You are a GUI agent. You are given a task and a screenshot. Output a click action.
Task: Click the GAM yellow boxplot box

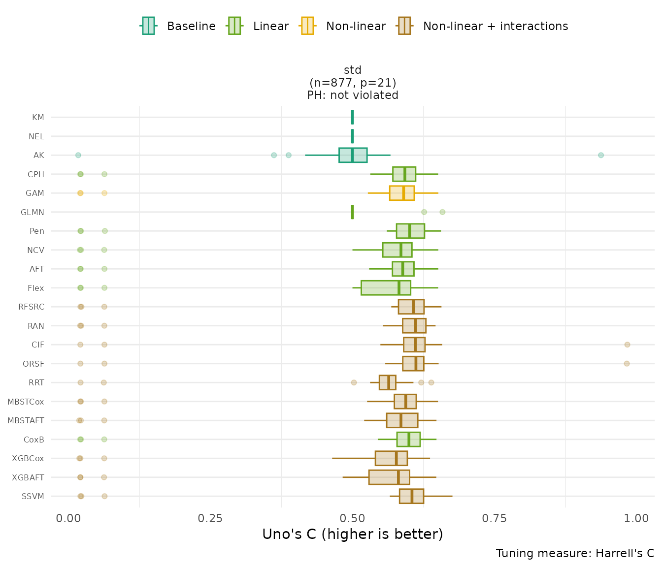click(402, 193)
